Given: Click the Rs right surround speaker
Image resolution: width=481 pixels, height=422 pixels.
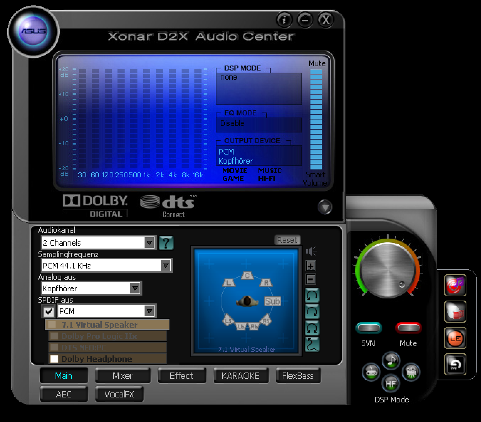Looking at the screenshot, I should pos(266,320).
